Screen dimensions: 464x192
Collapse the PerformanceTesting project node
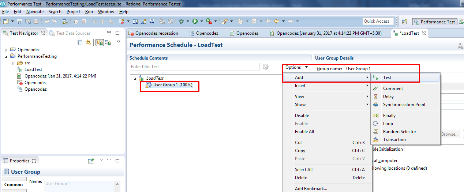7,56
